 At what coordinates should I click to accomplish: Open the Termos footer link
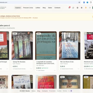point(65,91)
